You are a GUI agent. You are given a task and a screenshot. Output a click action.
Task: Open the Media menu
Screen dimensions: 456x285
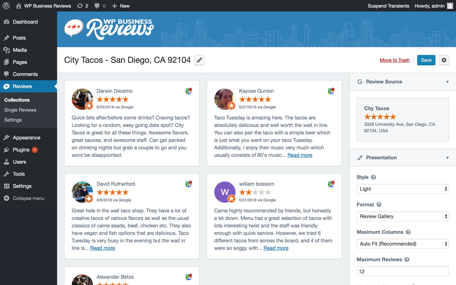(x=28, y=50)
